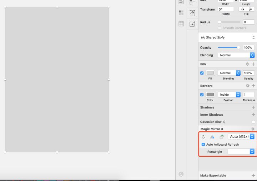Viewport: 257px width, 181px height.
Task: Open the fill Blending mode dropdown
Action: click(x=229, y=73)
